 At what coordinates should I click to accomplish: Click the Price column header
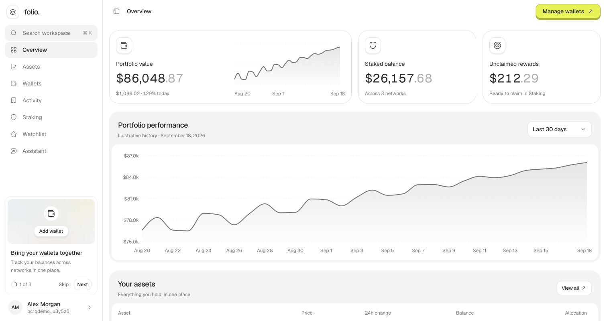tap(307, 313)
